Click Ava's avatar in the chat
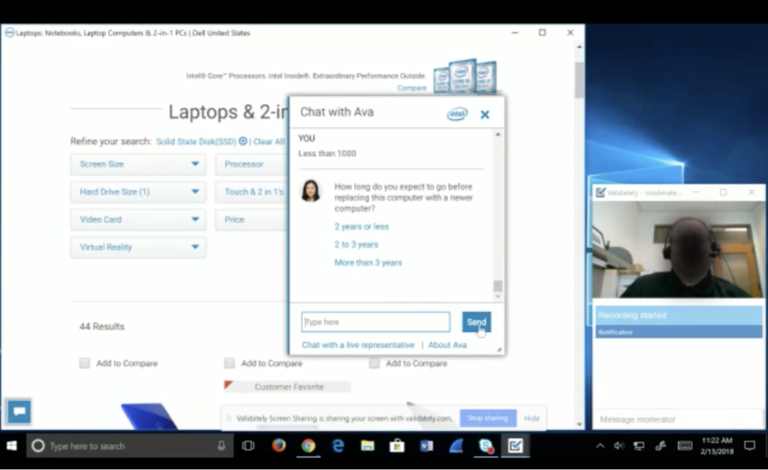768x470 pixels. 311,191
